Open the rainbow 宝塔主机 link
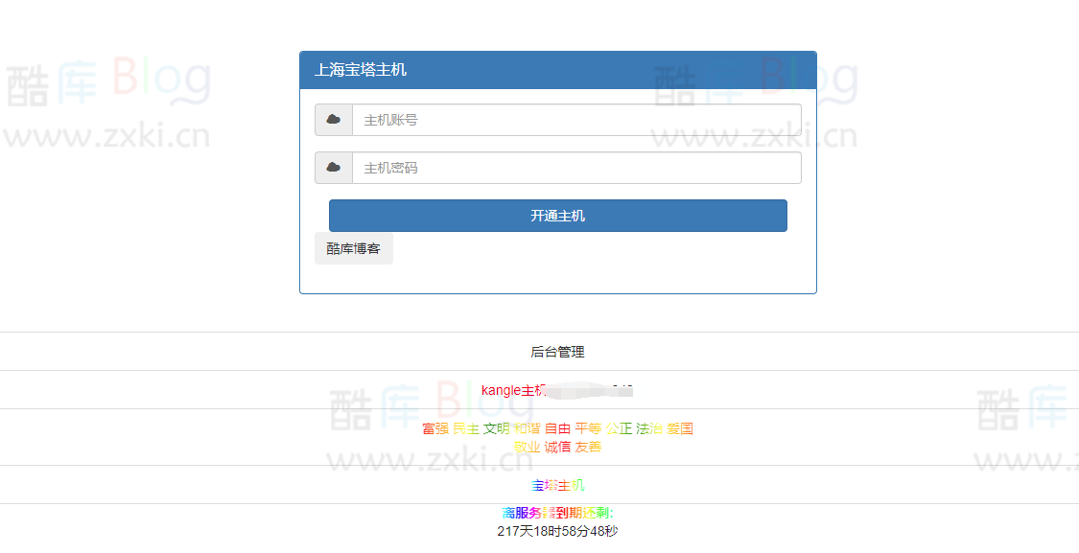This screenshot has width=1079, height=553. tap(557, 485)
